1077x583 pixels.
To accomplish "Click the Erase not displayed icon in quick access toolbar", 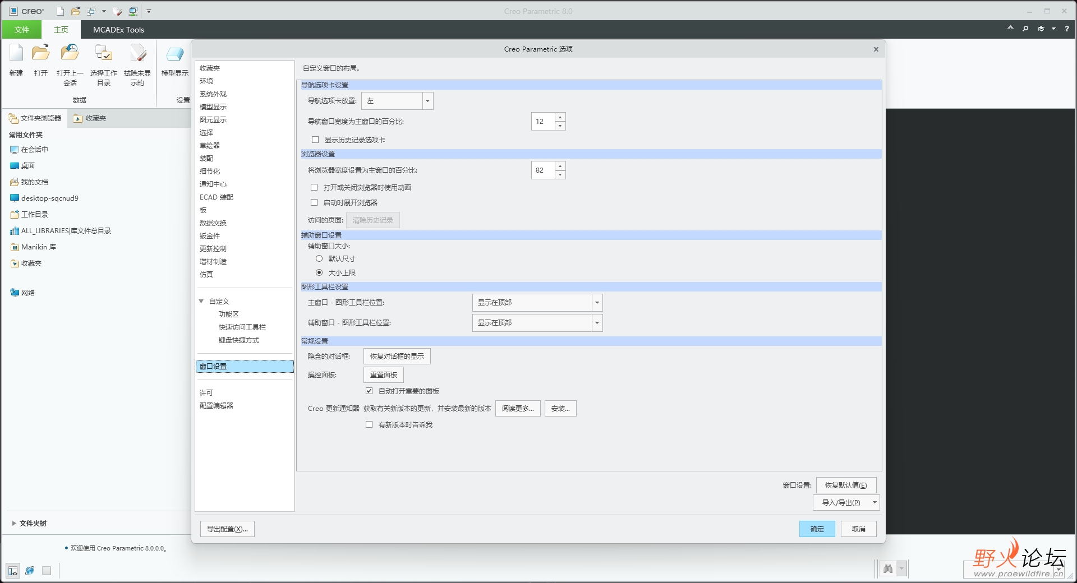I will pos(117,11).
